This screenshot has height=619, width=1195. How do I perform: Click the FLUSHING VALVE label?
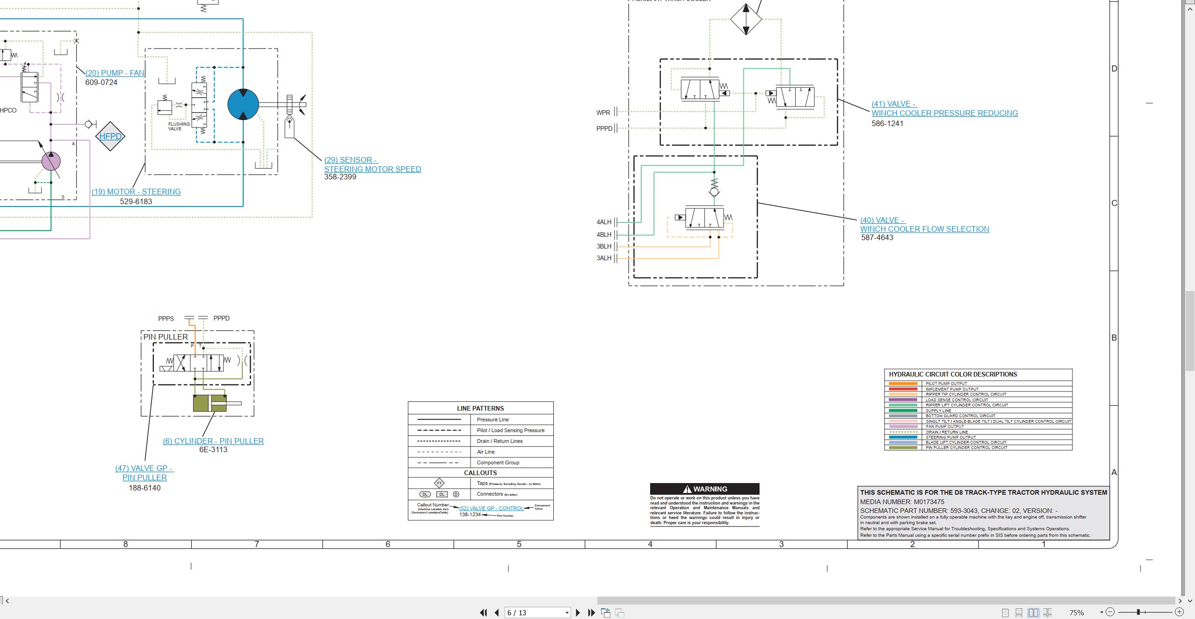point(179,127)
